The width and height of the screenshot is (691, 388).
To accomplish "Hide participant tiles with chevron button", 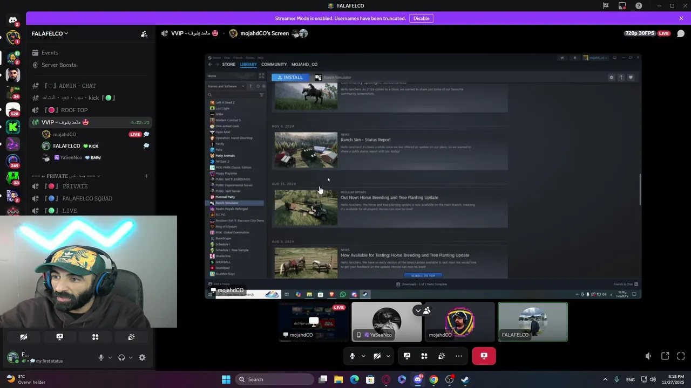I will [418, 310].
